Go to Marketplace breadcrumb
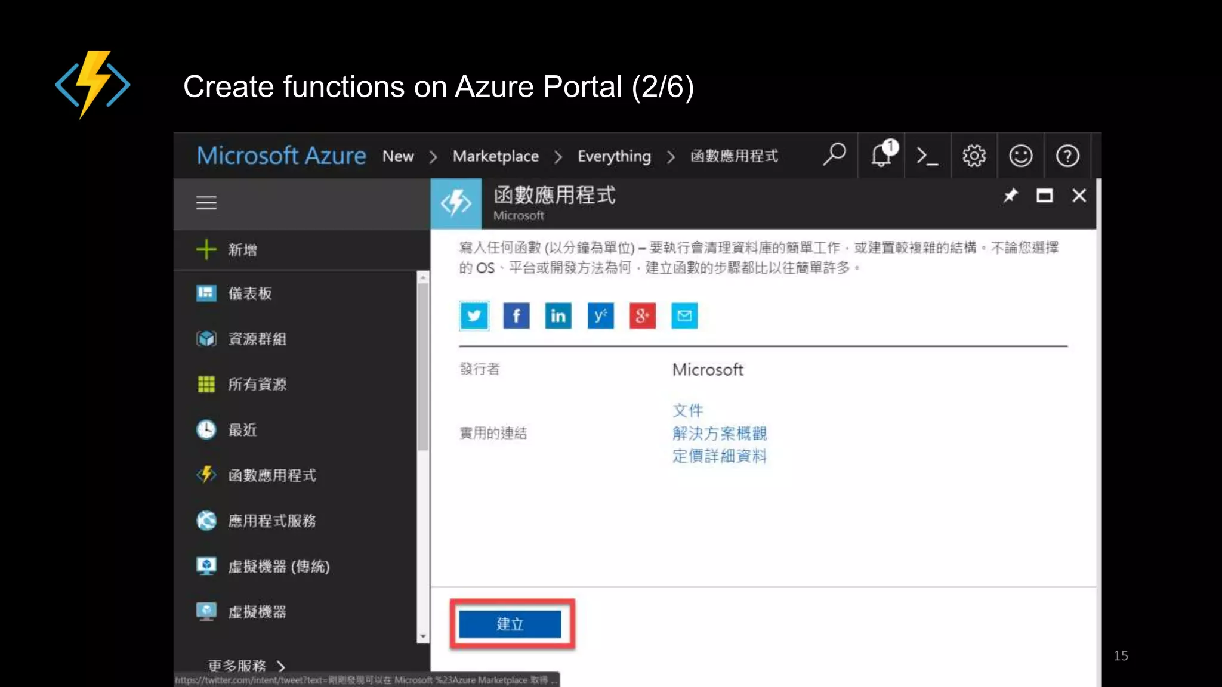This screenshot has width=1222, height=687. [x=495, y=156]
